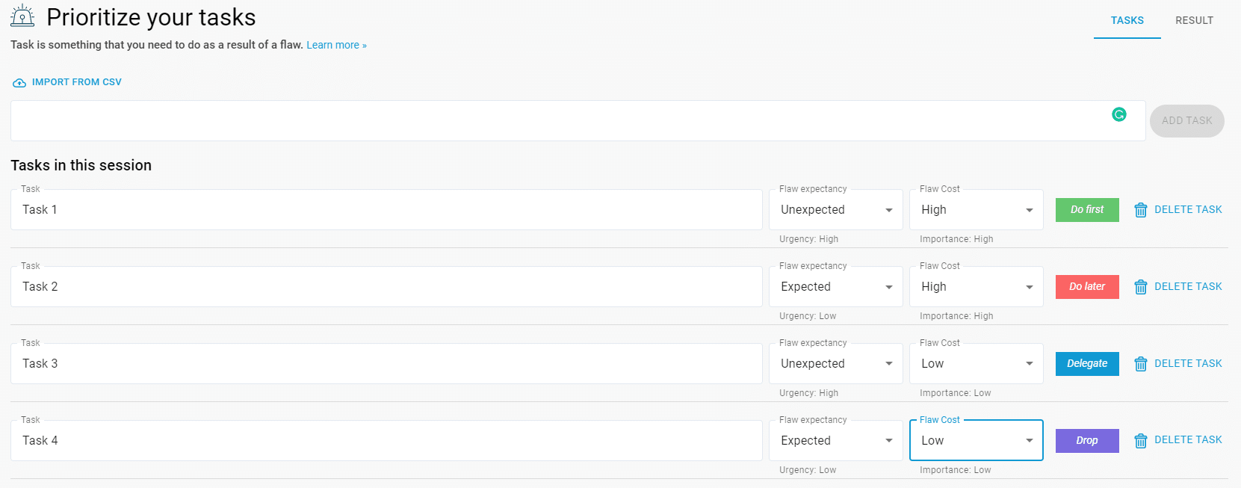Click the green Grammarly icon in input

pyautogui.click(x=1118, y=114)
